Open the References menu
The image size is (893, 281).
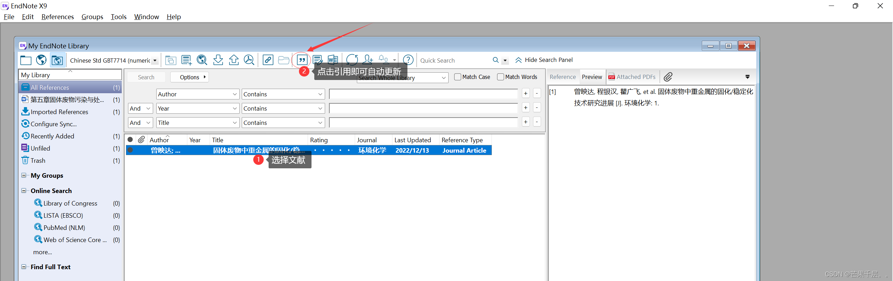pos(58,17)
